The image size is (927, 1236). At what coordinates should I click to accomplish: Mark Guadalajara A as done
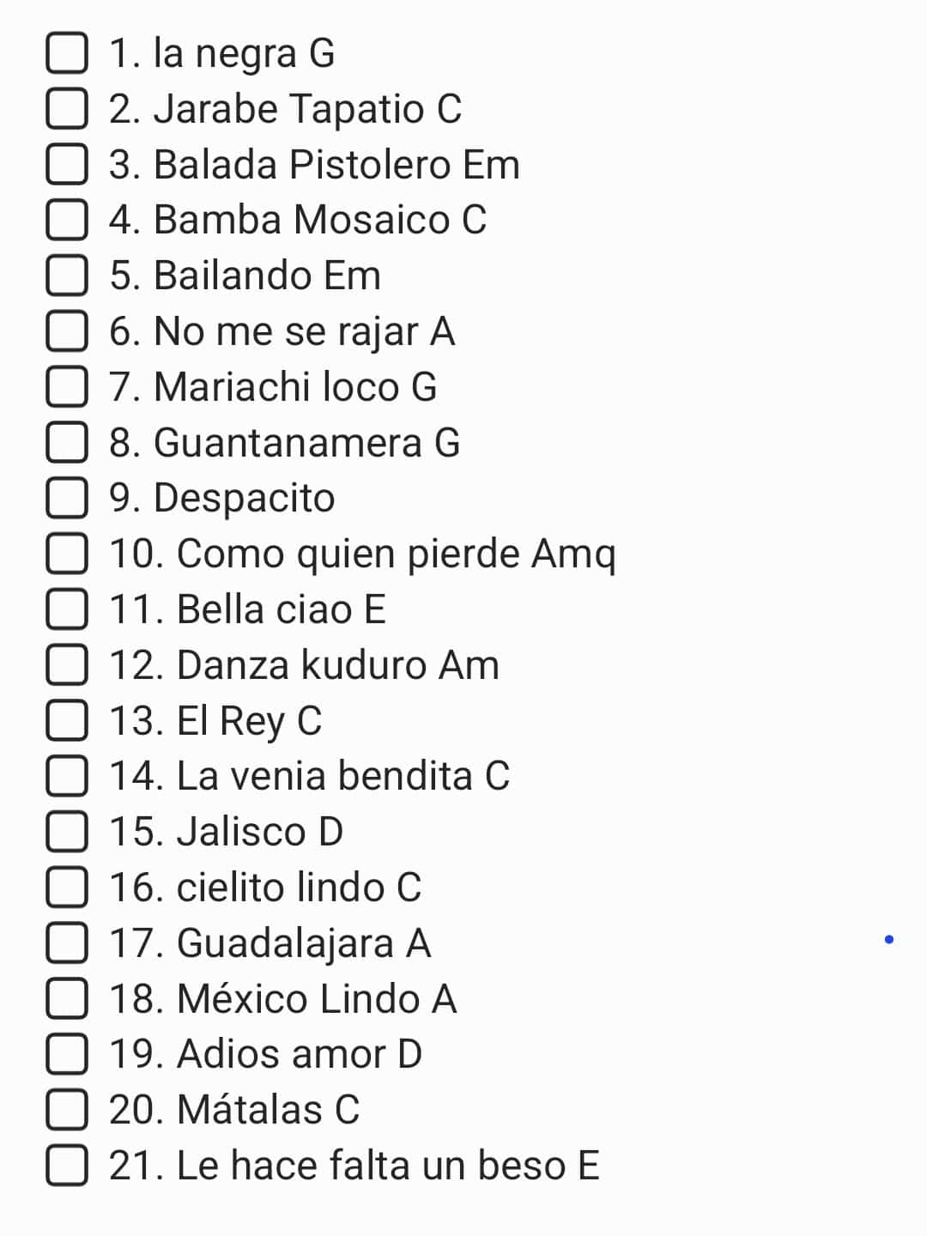67,943
